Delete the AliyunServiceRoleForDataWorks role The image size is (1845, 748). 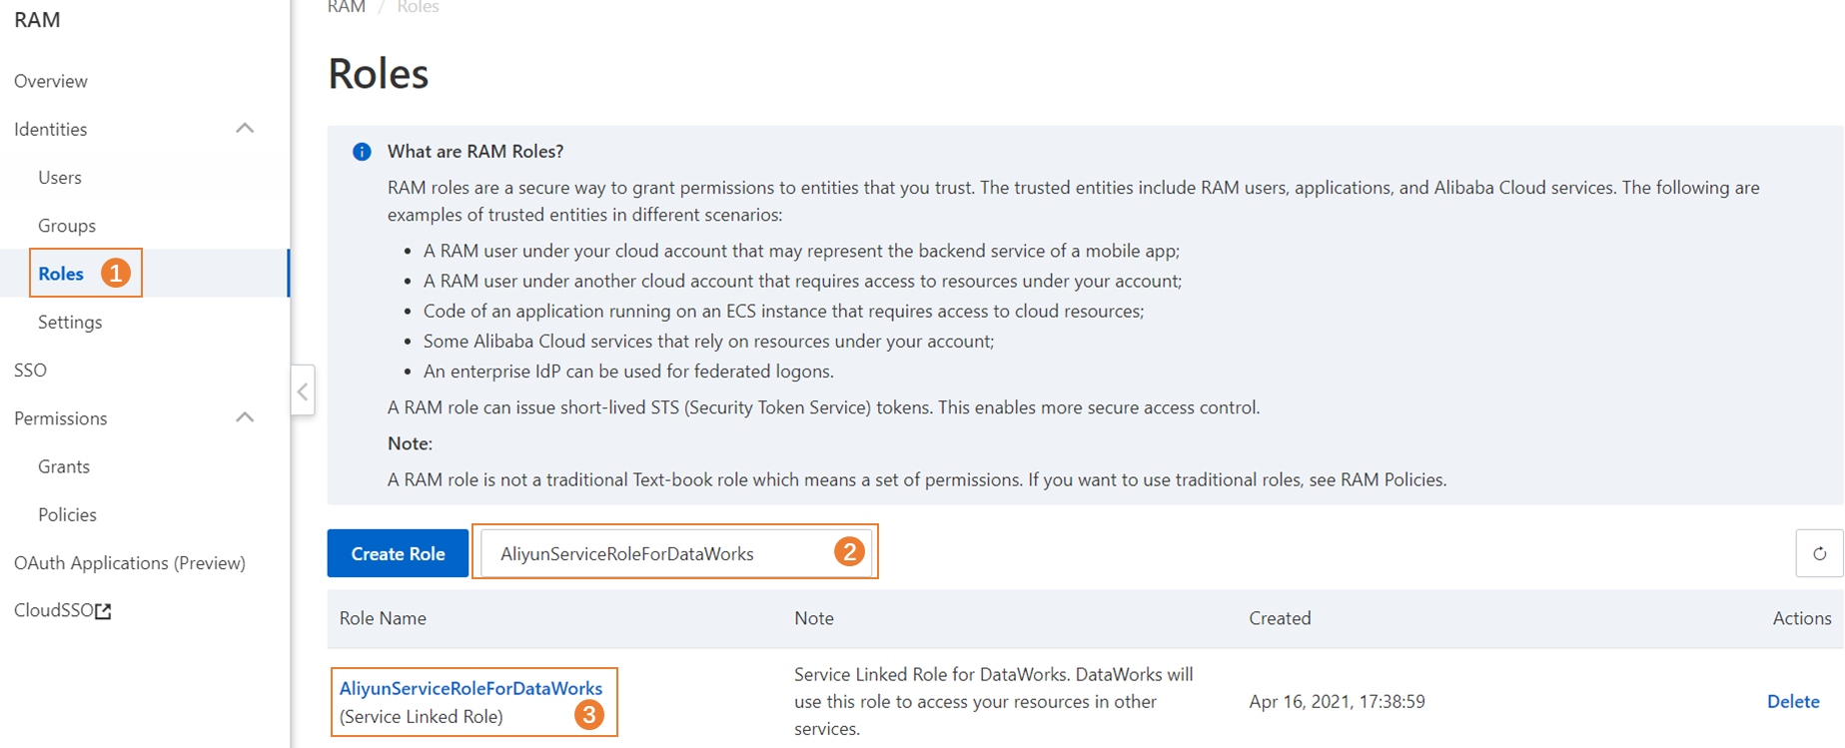(1793, 701)
